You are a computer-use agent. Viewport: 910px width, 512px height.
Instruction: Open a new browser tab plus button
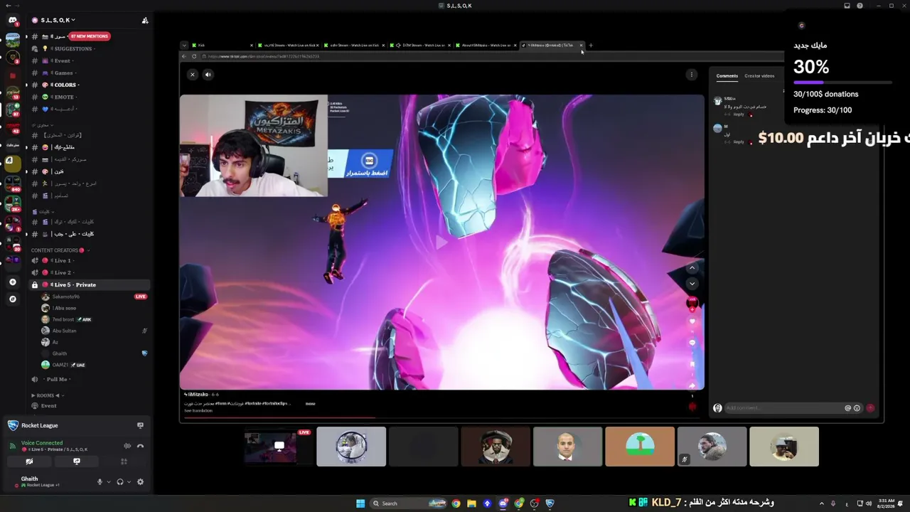591,46
